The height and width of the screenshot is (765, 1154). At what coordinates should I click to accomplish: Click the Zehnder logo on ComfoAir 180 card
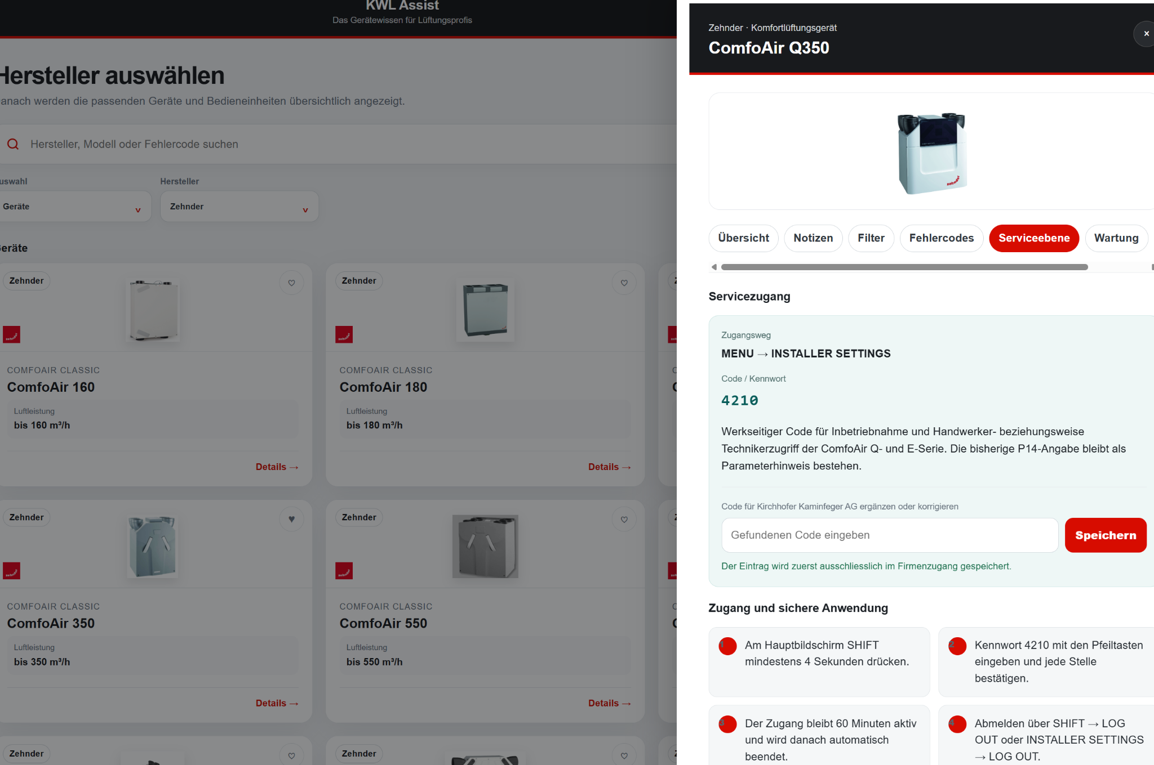pos(344,334)
